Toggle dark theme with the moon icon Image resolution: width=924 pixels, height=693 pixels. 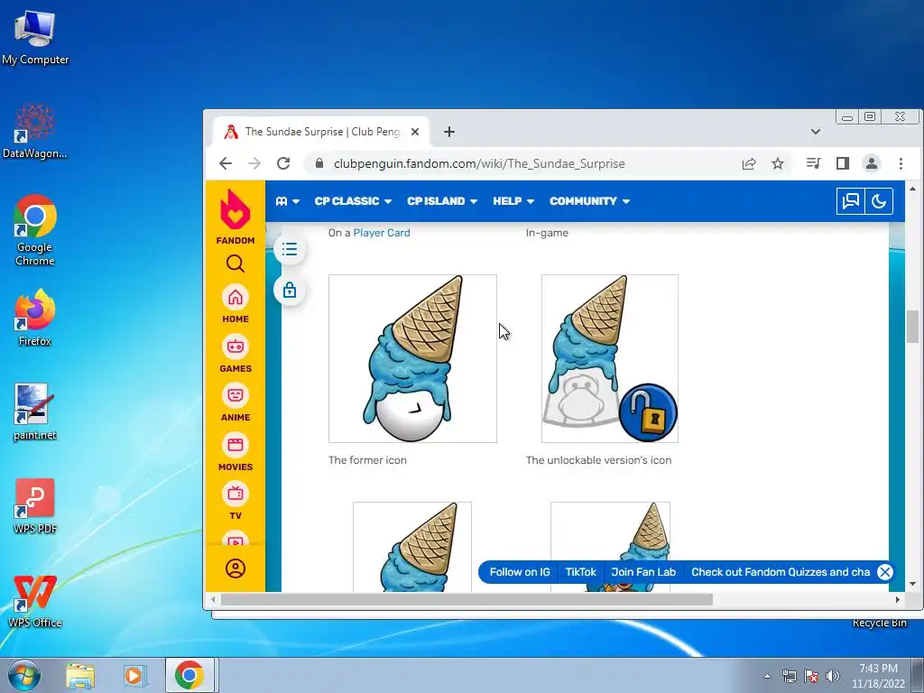(879, 201)
